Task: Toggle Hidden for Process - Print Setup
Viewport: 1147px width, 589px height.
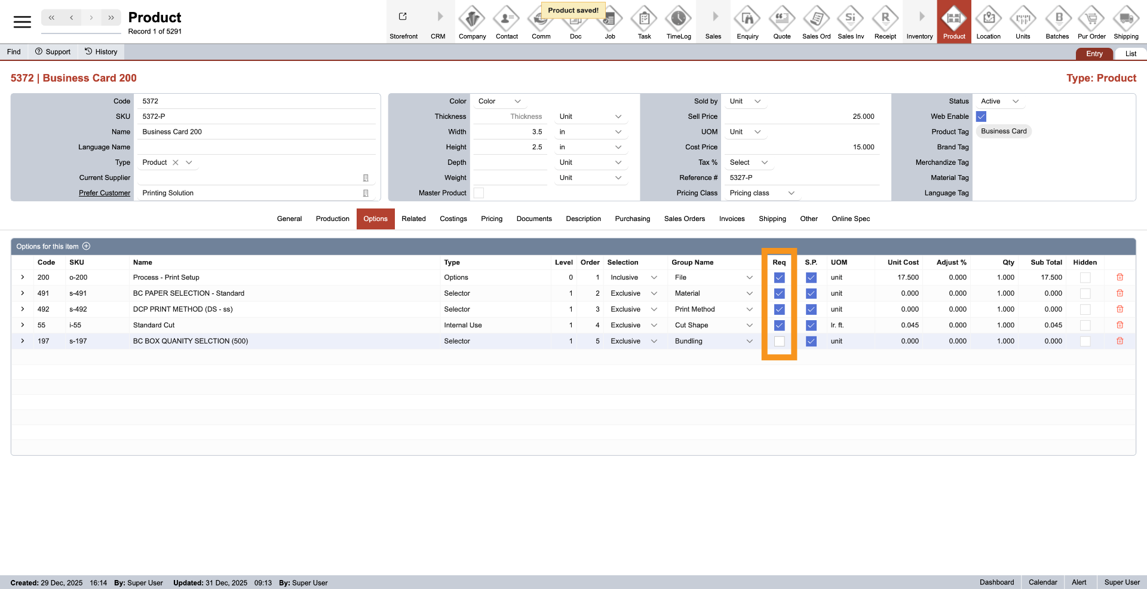Action: pos(1085,278)
